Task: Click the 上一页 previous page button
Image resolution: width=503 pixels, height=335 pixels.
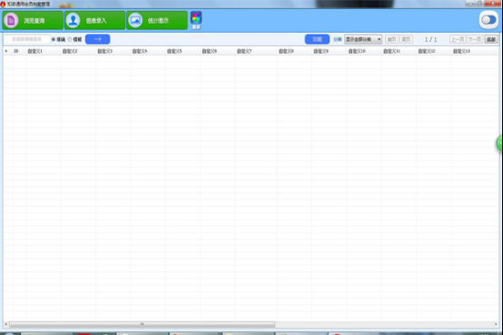Action: click(458, 39)
